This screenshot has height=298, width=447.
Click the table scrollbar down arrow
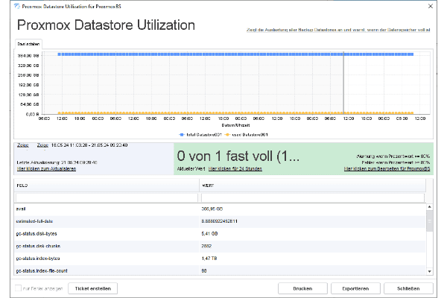coord(430,272)
